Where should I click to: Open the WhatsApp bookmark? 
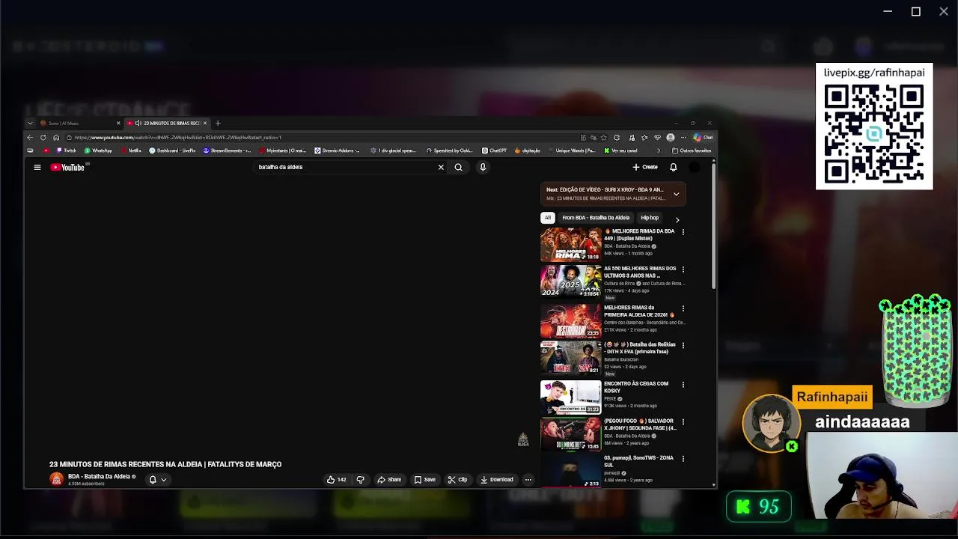(x=98, y=150)
